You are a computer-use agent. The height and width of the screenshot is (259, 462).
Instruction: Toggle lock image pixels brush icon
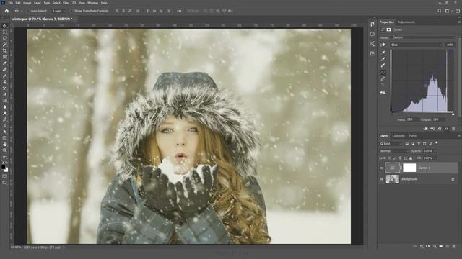395,158
